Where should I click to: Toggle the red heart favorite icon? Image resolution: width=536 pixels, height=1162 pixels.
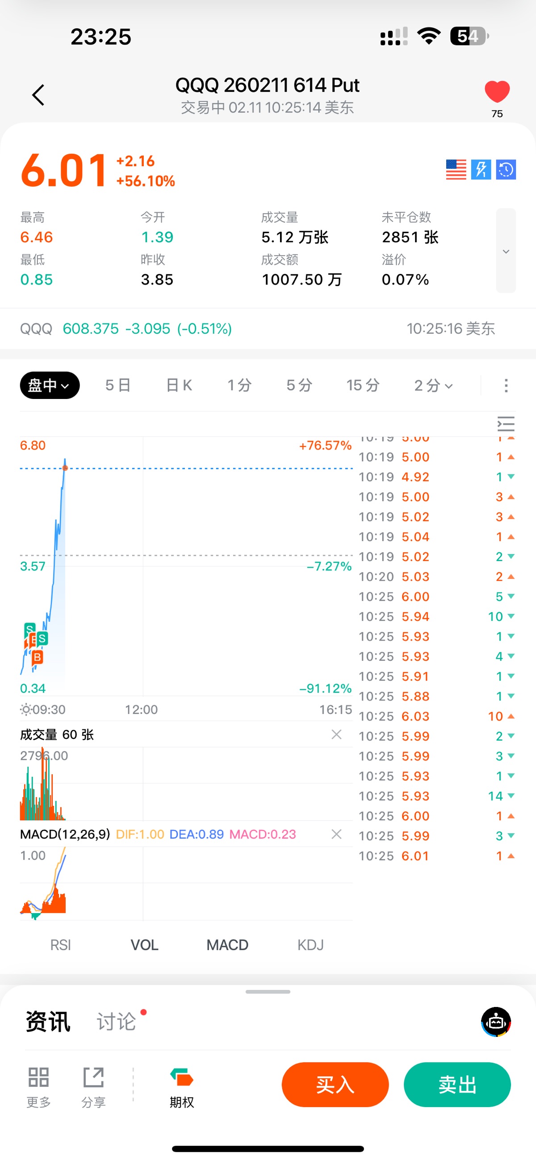497,92
